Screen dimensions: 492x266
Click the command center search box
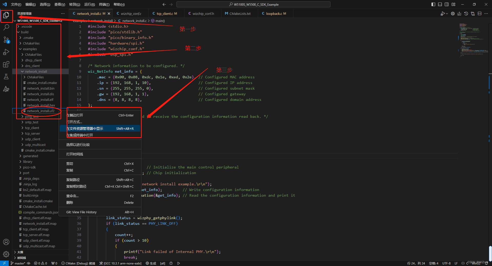point(253,4)
